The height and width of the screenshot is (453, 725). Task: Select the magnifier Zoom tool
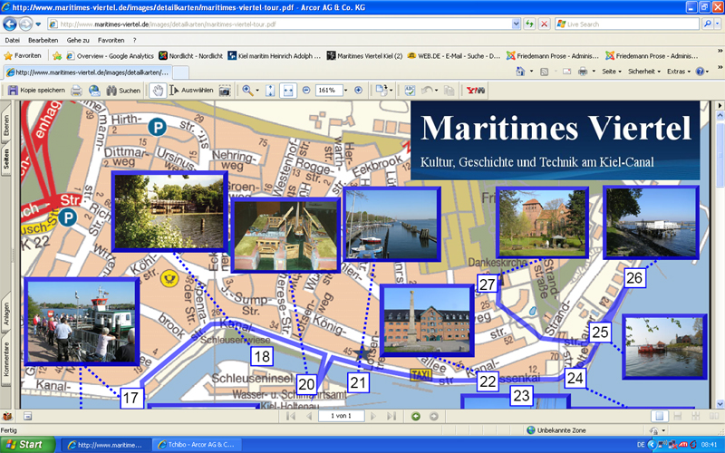coord(247,91)
